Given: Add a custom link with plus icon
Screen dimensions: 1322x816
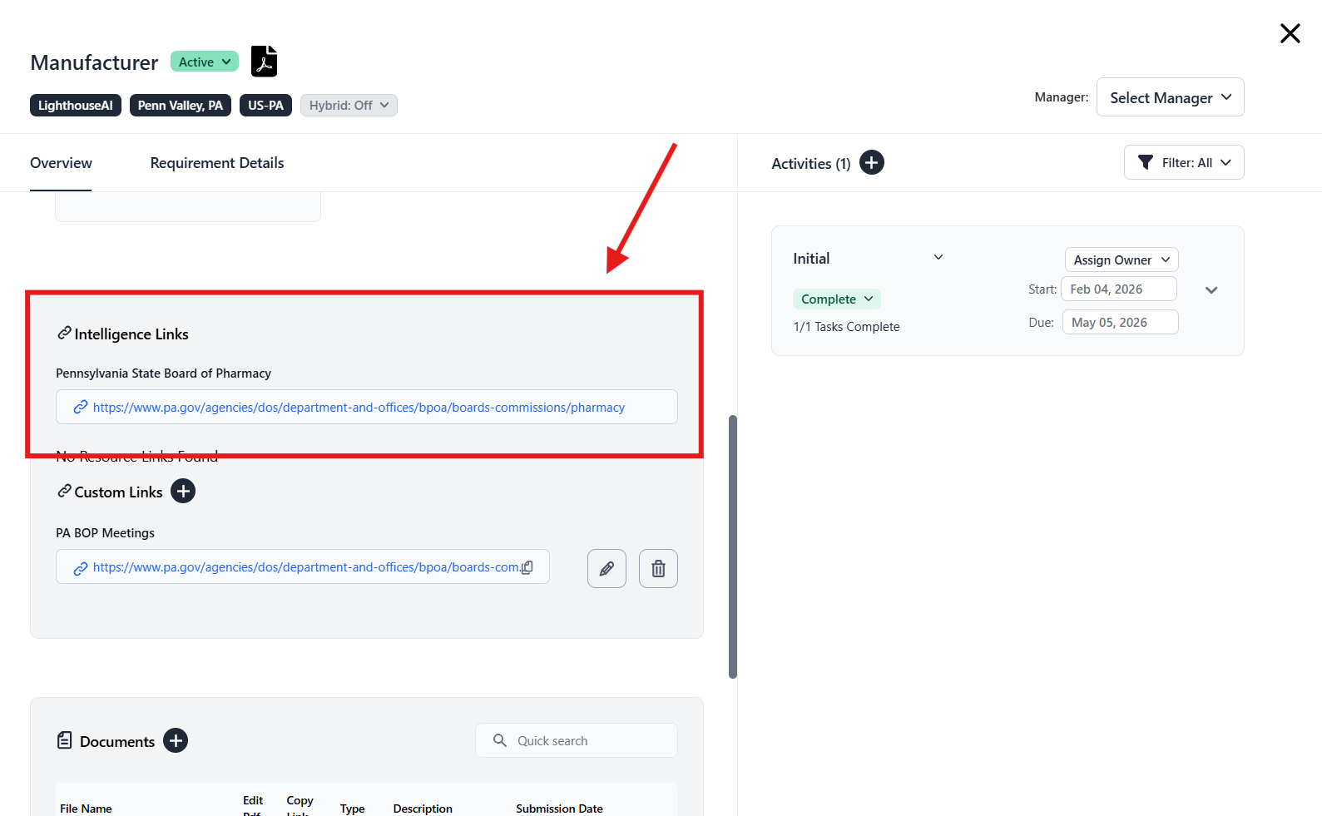Looking at the screenshot, I should [183, 492].
